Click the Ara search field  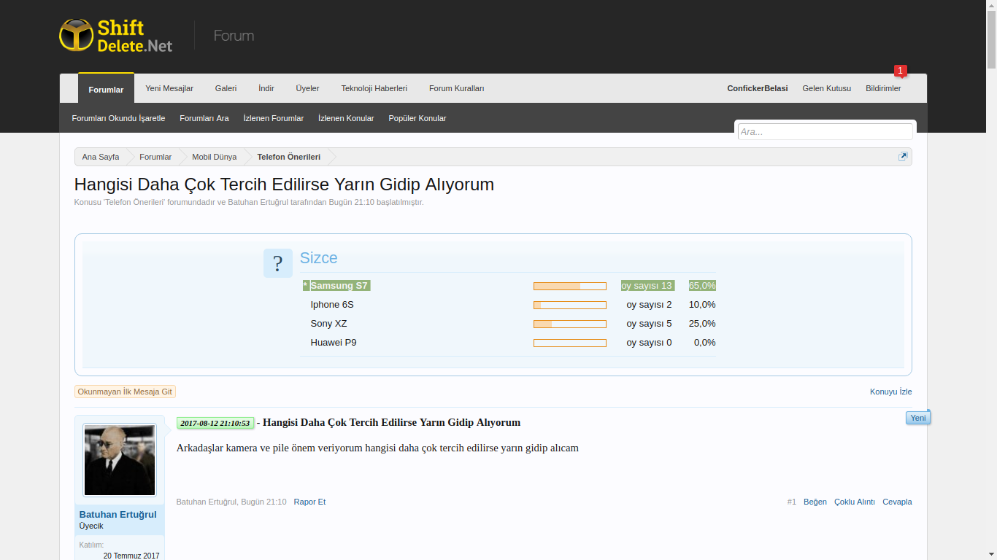(x=825, y=132)
